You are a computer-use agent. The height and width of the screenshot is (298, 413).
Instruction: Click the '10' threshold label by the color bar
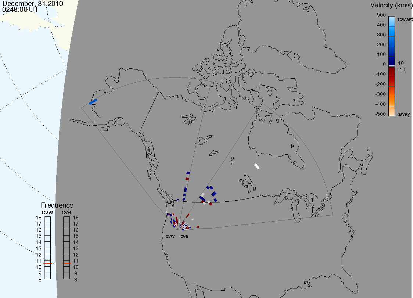click(x=401, y=63)
